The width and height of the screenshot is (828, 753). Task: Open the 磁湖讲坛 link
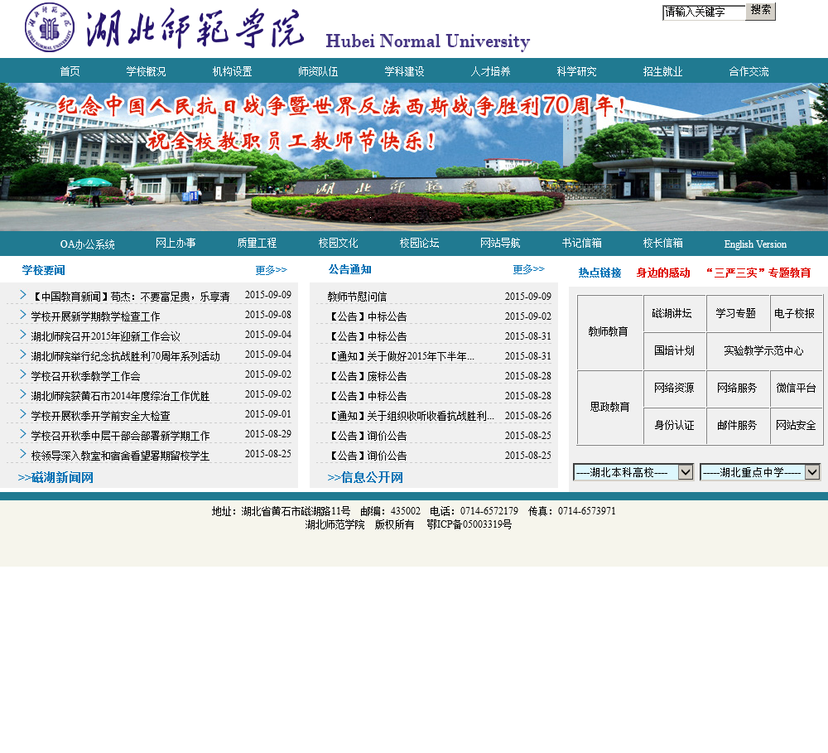[x=672, y=313]
